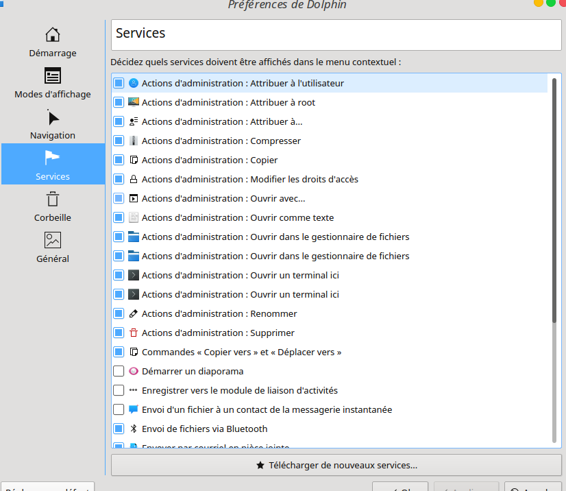The image size is (566, 491).
Task: Click the pencil icon beside Renommer
Action: (134, 313)
